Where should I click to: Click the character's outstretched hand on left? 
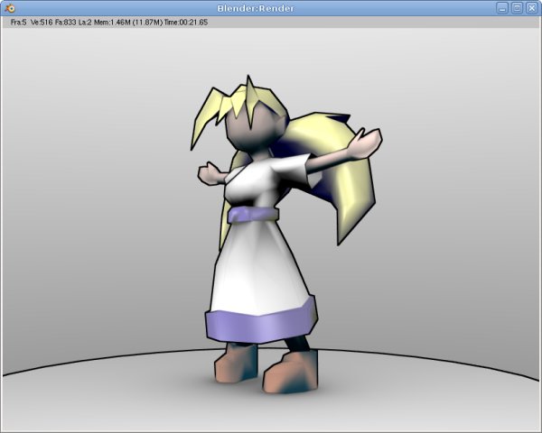[211, 172]
